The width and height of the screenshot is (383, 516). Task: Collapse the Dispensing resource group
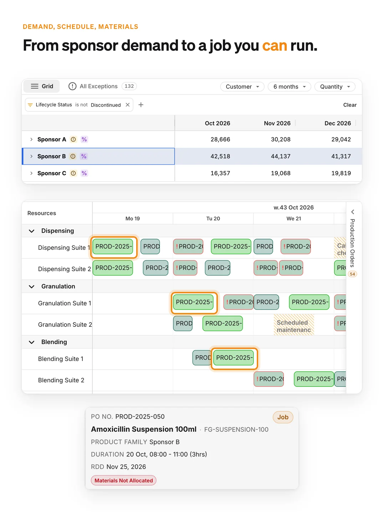pyautogui.click(x=31, y=231)
